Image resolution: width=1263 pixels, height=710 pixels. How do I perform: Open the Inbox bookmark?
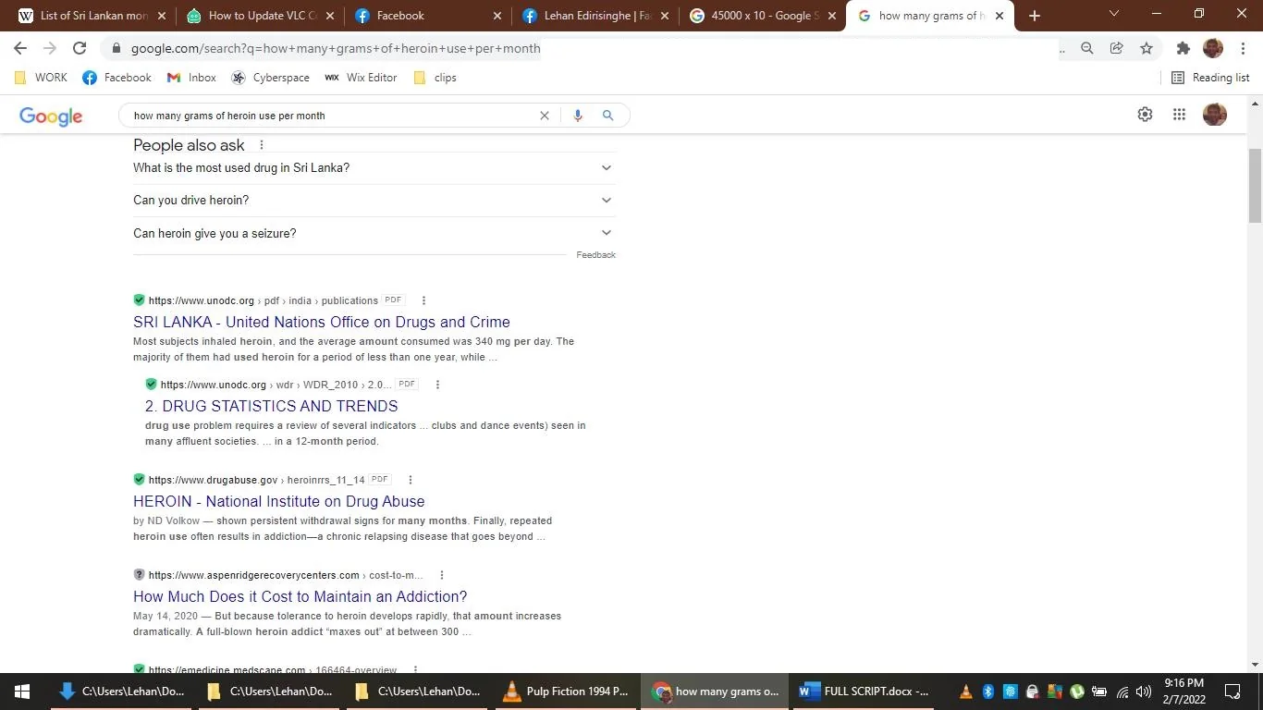tap(191, 78)
